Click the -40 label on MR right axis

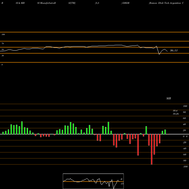184,149
